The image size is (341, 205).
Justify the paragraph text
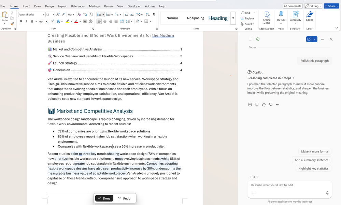click(116, 21)
